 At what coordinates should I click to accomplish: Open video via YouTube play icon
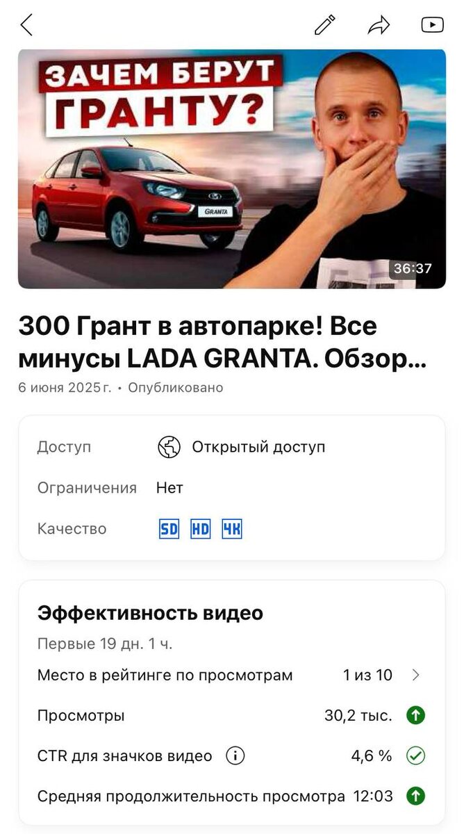pyautogui.click(x=432, y=25)
